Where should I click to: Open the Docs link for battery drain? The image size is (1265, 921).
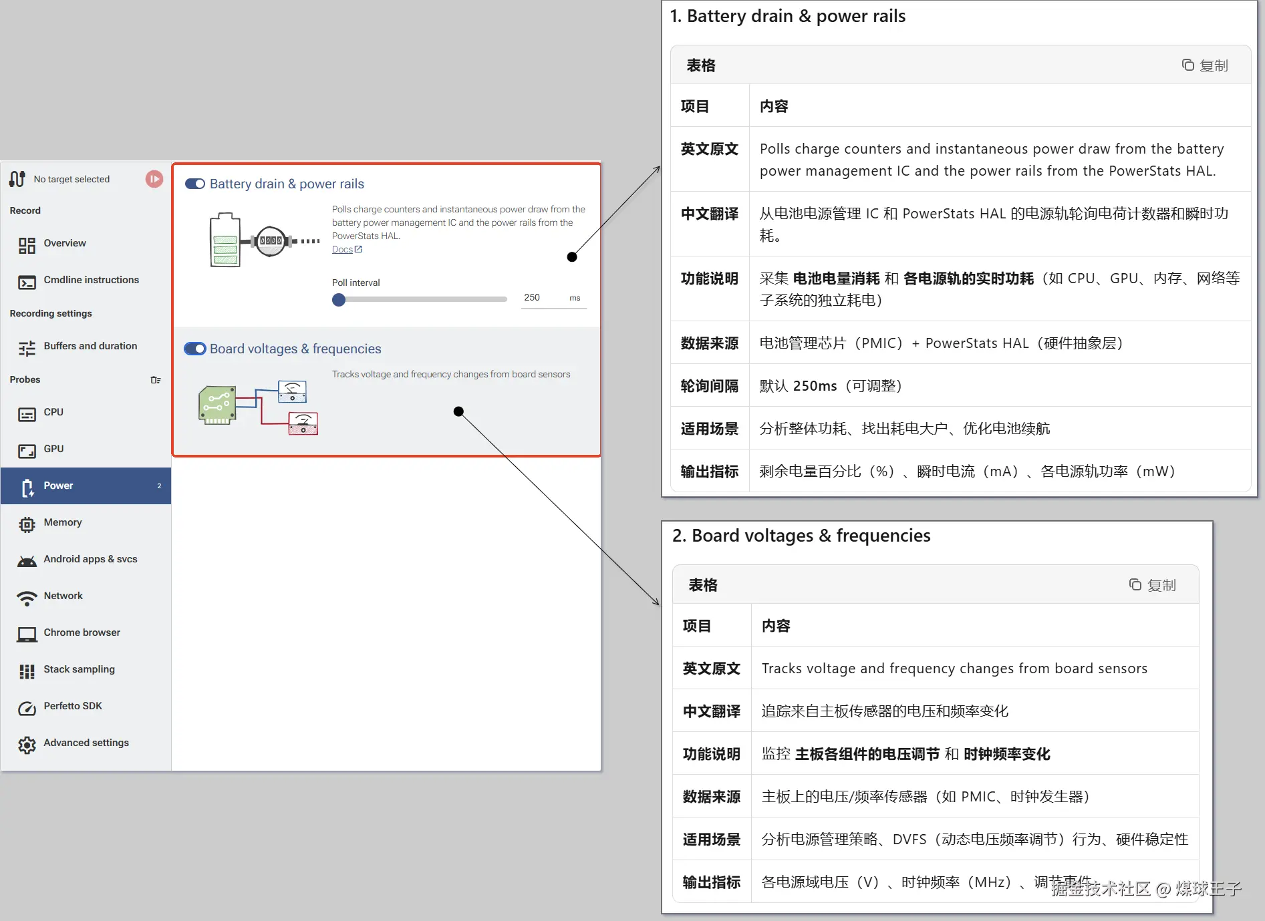tap(342, 248)
